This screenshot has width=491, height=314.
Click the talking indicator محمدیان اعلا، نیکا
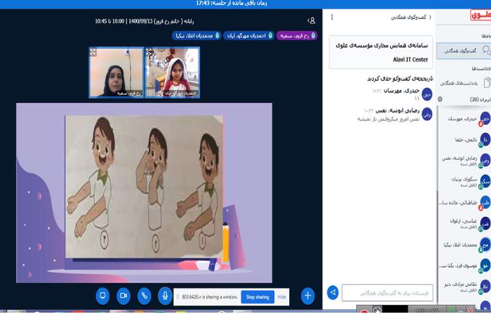[196, 36]
